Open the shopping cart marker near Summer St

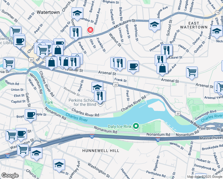tap(16, 31)
